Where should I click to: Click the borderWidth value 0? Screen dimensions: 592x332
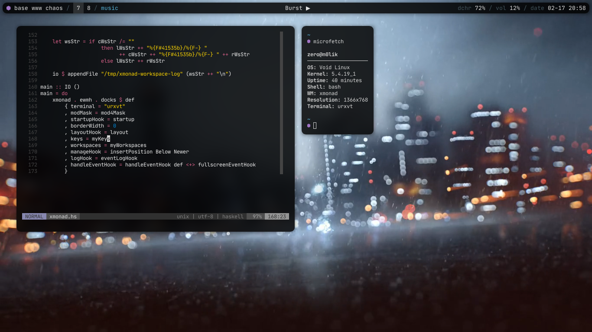pyautogui.click(x=114, y=126)
